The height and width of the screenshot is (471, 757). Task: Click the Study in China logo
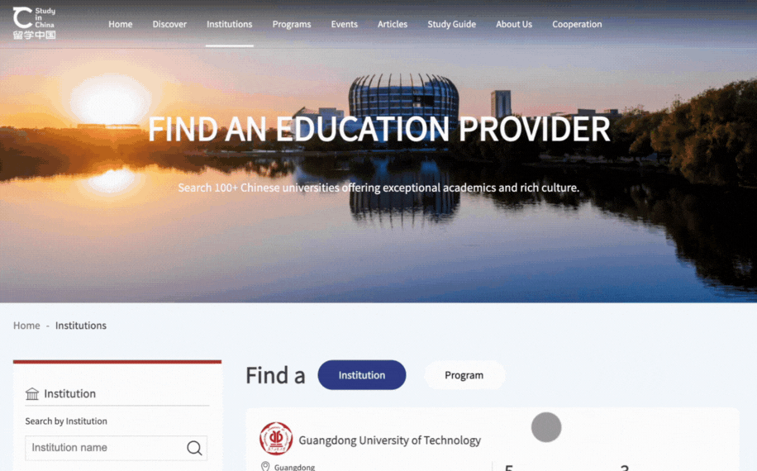pyautogui.click(x=34, y=23)
